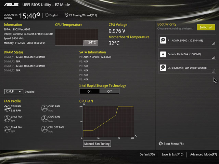Click the FAN Profile heading
Image resolution: width=219 pixels, height=164 pixels.
coord(12,101)
